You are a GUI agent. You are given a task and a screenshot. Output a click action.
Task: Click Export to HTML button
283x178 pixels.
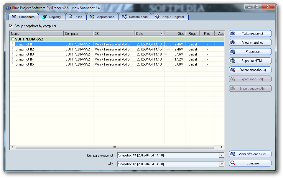click(x=250, y=61)
